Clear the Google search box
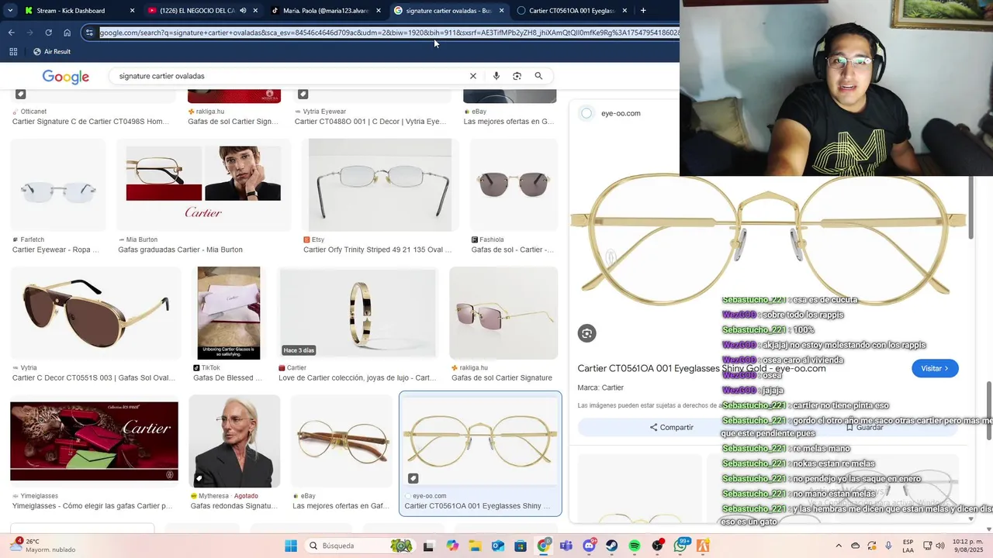993x558 pixels. 473,76
